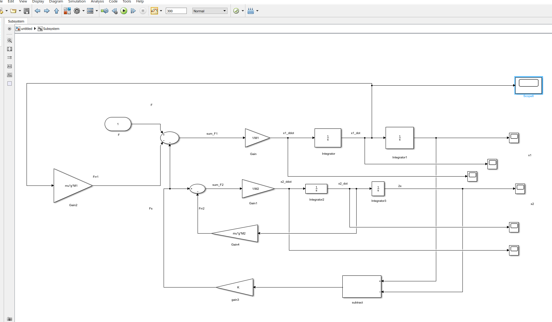The width and height of the screenshot is (552, 322).
Task: Open Model Configuration Parameters gear
Action: [x=77, y=11]
